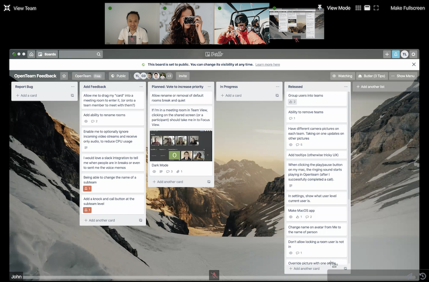Viewport: 429px width, 282px height.
Task: Select the woman with camera video thumbnail
Action: (x=187, y=23)
